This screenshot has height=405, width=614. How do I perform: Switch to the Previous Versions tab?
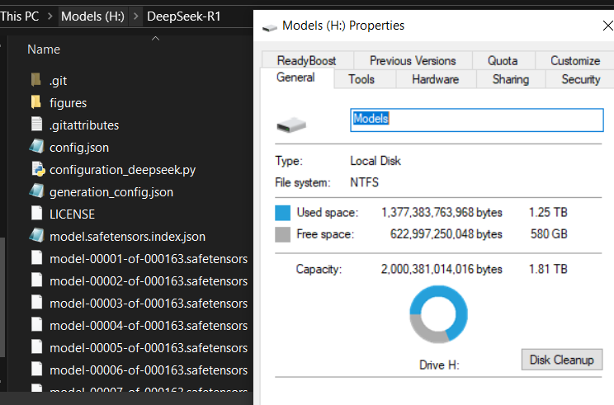click(413, 61)
